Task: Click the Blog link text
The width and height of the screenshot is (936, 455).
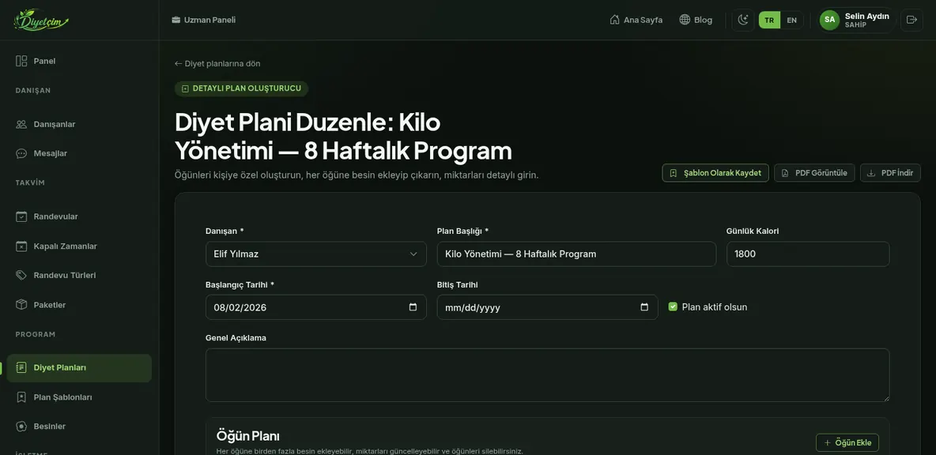Action: pyautogui.click(x=703, y=20)
